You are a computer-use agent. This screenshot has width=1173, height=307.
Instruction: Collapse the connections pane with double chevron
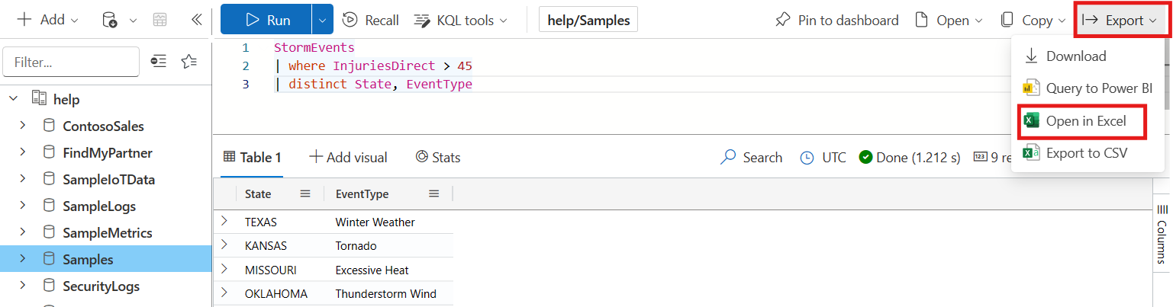(196, 20)
